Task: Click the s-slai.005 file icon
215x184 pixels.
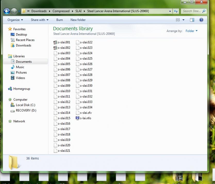Action: (x=55, y=64)
